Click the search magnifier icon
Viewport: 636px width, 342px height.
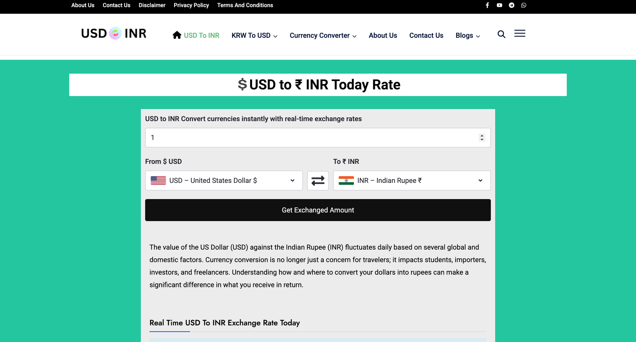[501, 34]
